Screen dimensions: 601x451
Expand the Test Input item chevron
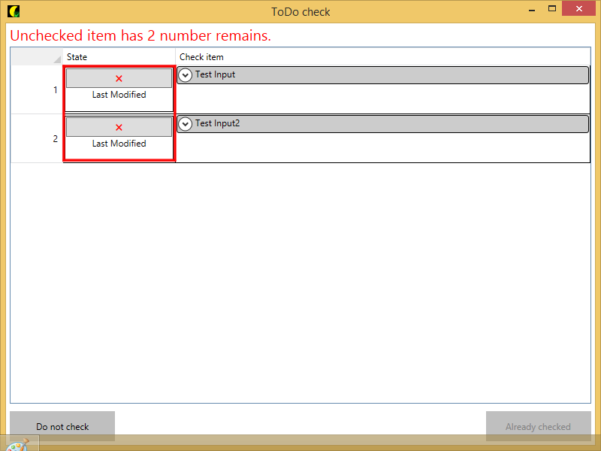click(x=185, y=75)
